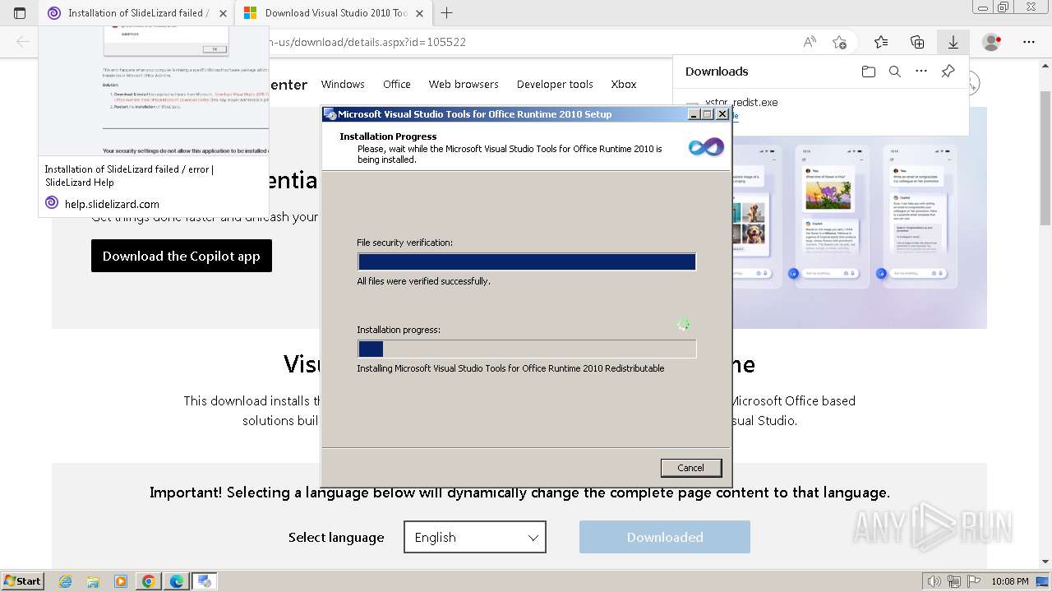The height and width of the screenshot is (592, 1052).
Task: Open the Windows Start menu
Action: coord(23,580)
